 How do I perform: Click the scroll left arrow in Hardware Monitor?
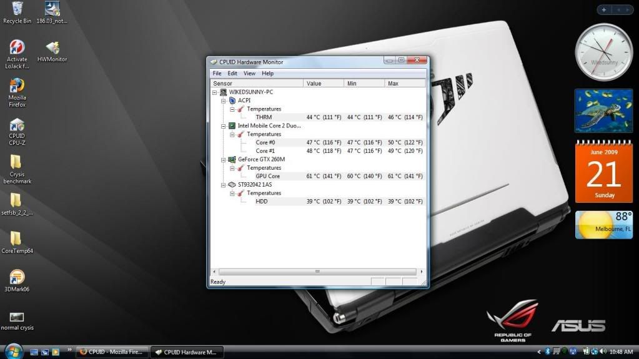point(214,272)
